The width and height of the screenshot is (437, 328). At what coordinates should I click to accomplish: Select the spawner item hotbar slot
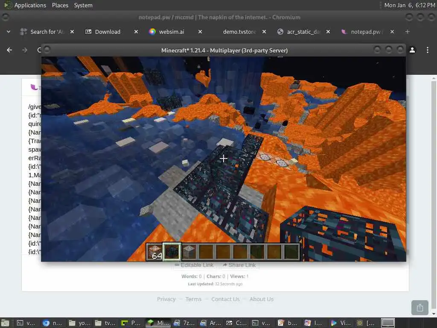tap(172, 252)
